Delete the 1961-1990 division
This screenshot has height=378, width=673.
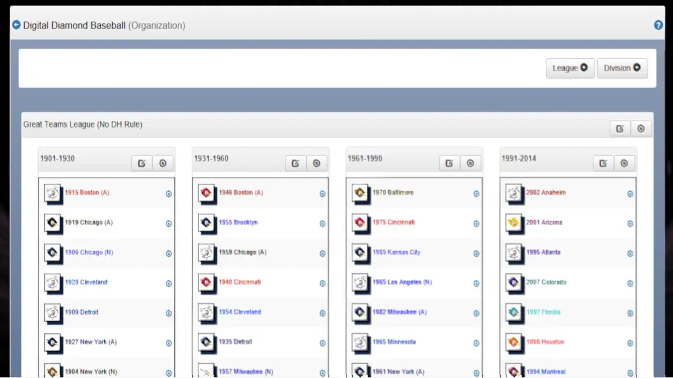click(x=471, y=163)
